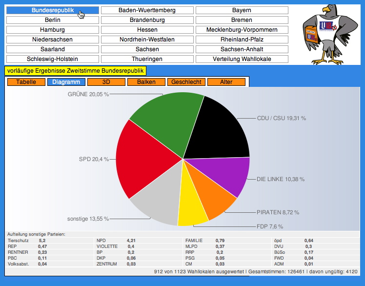Show Mecklenburg-Vorpommern results
The width and height of the screenshot is (365, 286).
tap(242, 30)
